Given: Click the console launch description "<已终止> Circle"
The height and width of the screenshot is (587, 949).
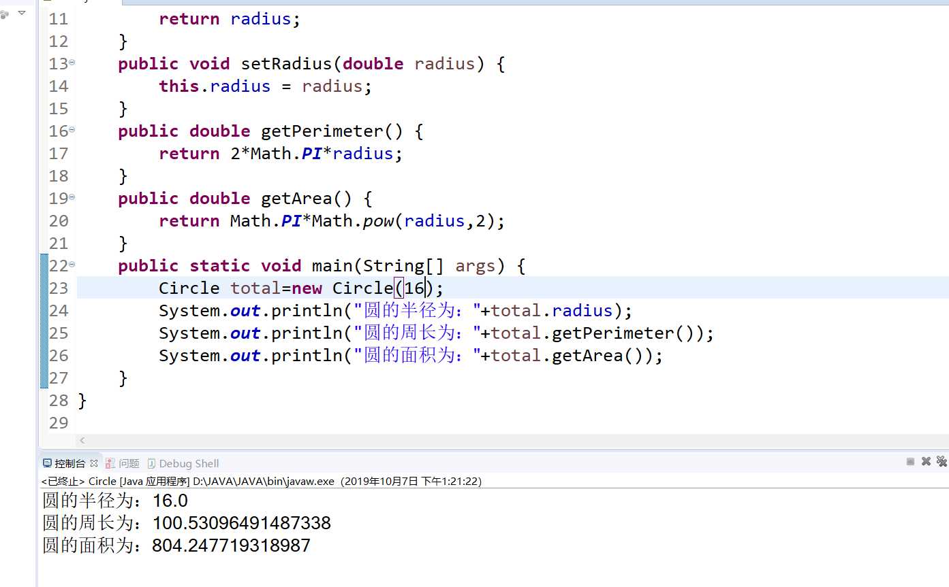Looking at the screenshot, I should [x=79, y=481].
